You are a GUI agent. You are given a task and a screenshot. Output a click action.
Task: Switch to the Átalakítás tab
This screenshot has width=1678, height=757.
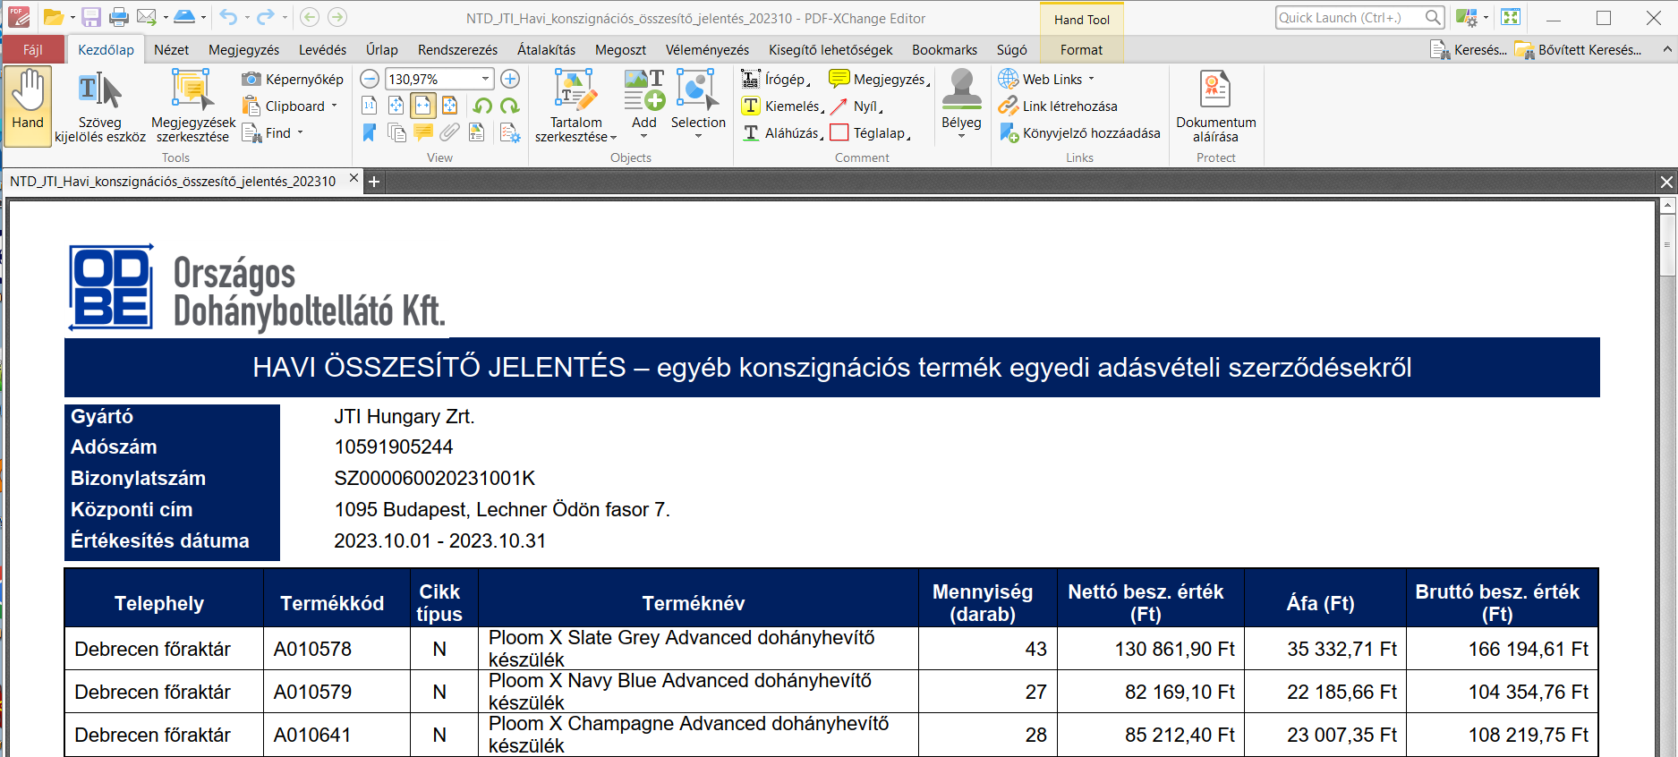point(546,50)
